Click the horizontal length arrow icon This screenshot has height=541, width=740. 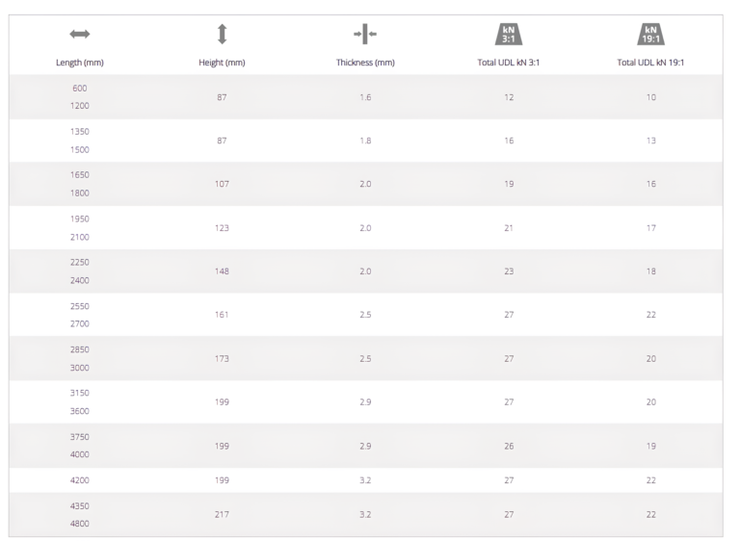(78, 35)
